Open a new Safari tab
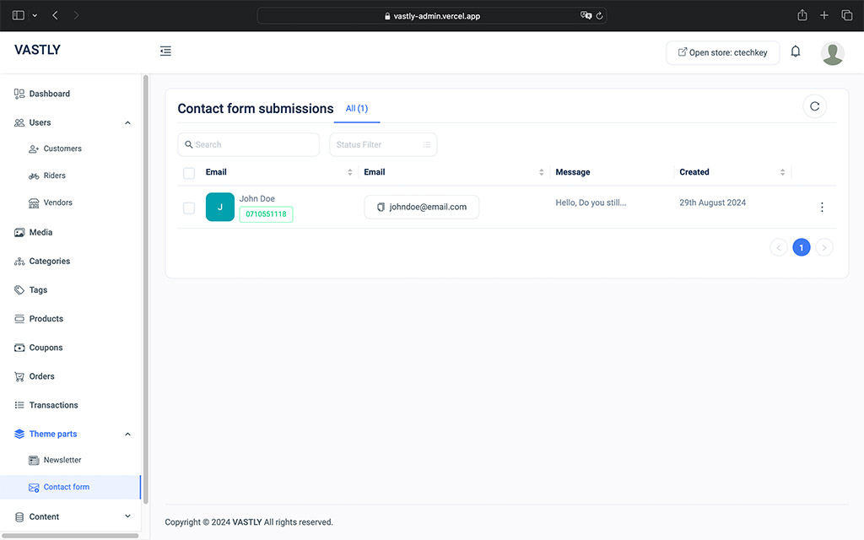The width and height of the screenshot is (864, 540). pyautogui.click(x=823, y=15)
